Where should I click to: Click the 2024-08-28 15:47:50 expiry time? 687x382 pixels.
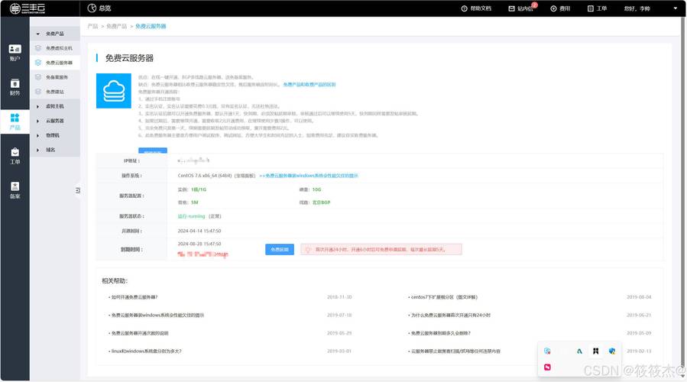click(x=199, y=244)
